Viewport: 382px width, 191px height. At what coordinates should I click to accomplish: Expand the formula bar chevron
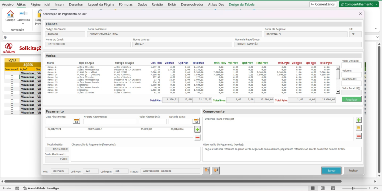tap(377, 37)
